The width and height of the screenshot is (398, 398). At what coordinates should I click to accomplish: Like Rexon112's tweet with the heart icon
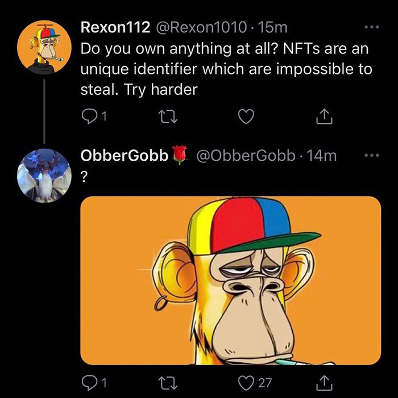click(x=246, y=116)
